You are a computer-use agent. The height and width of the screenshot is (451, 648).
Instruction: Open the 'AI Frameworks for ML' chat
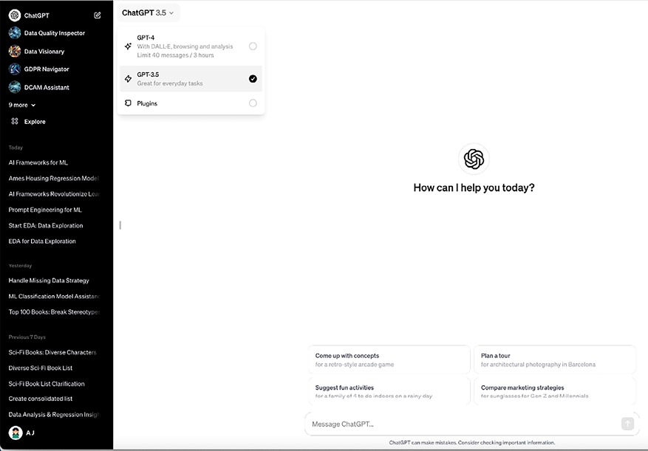click(x=38, y=162)
